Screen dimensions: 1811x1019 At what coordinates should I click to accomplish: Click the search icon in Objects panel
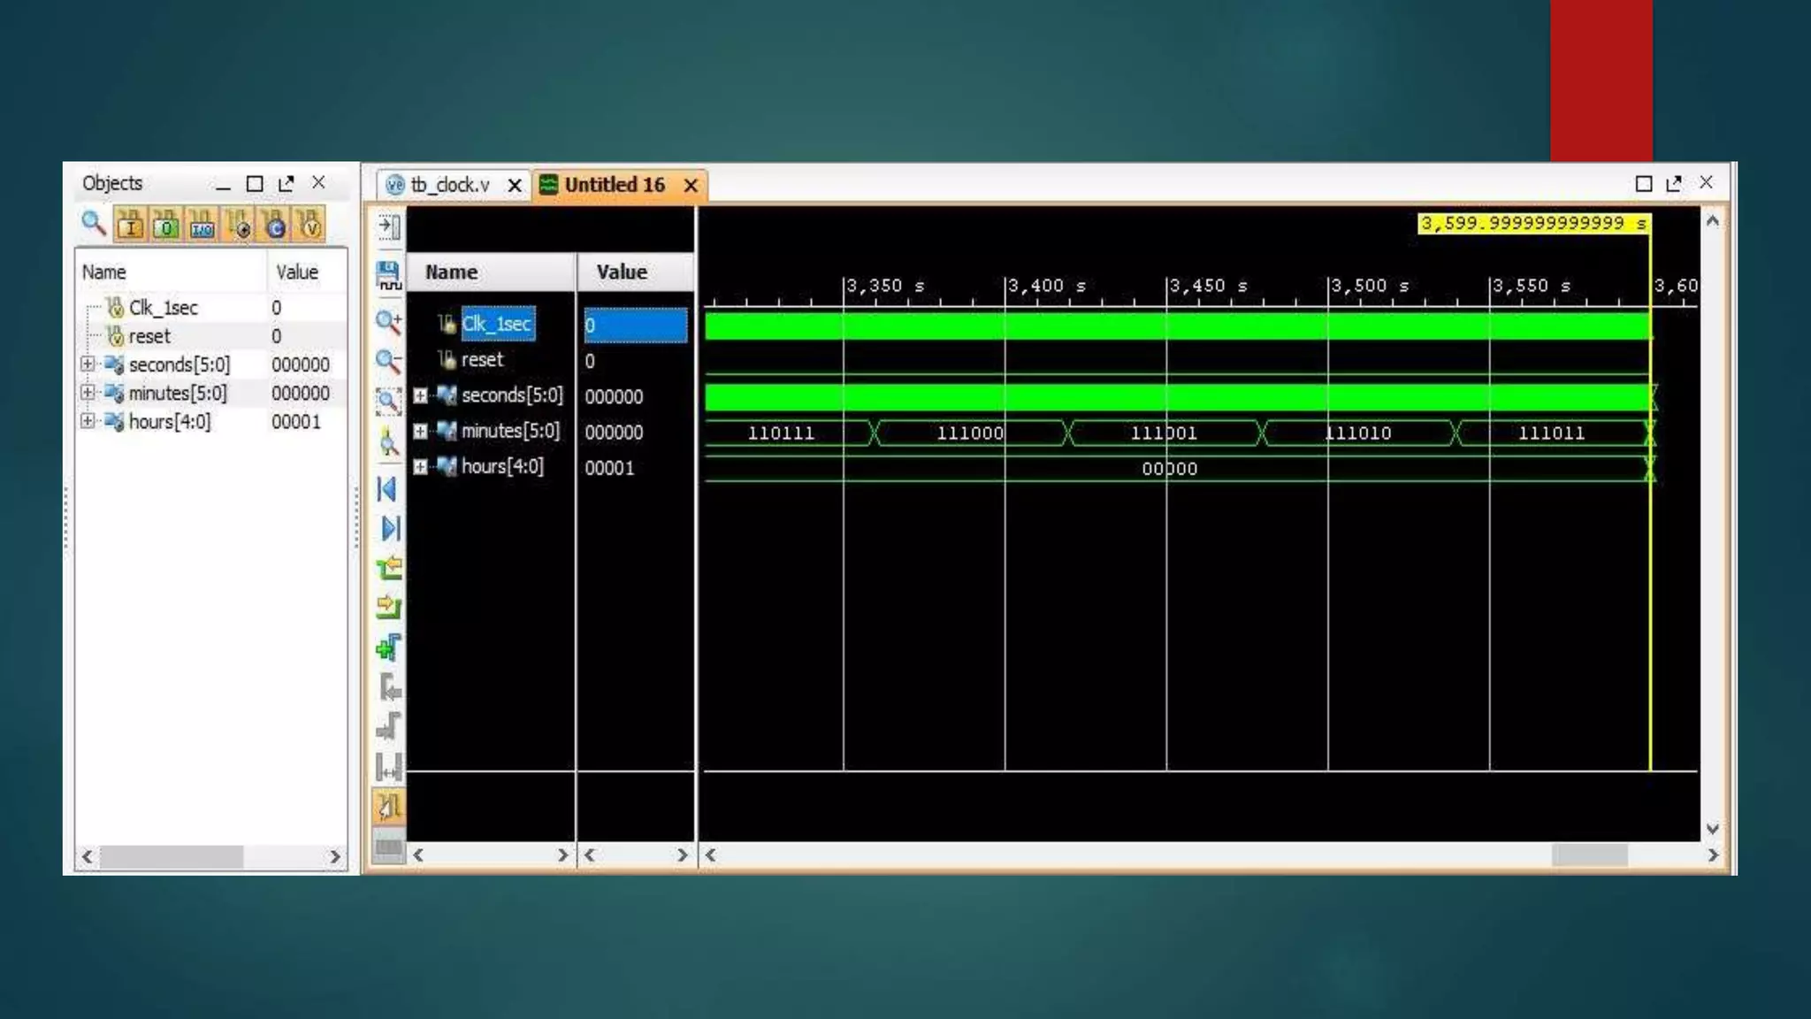click(x=93, y=224)
